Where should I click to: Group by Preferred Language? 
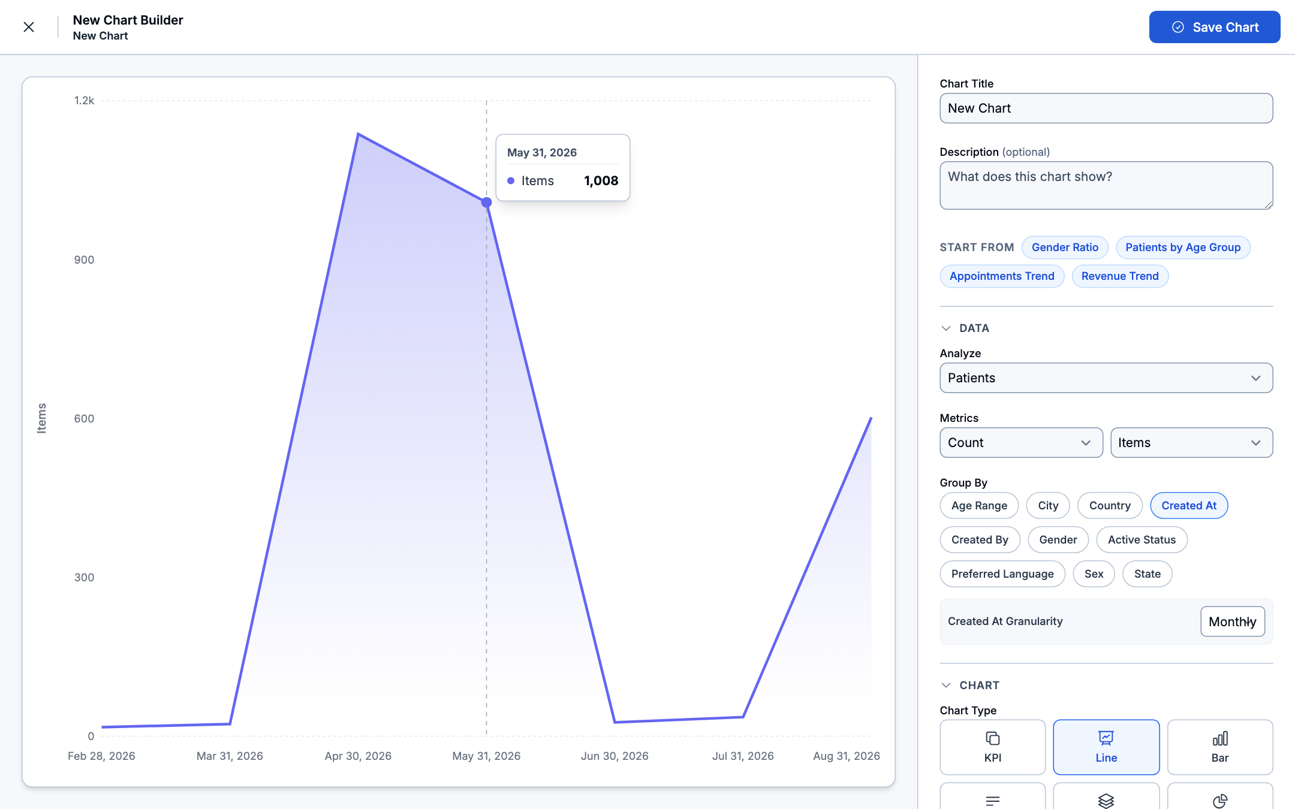tap(1002, 574)
